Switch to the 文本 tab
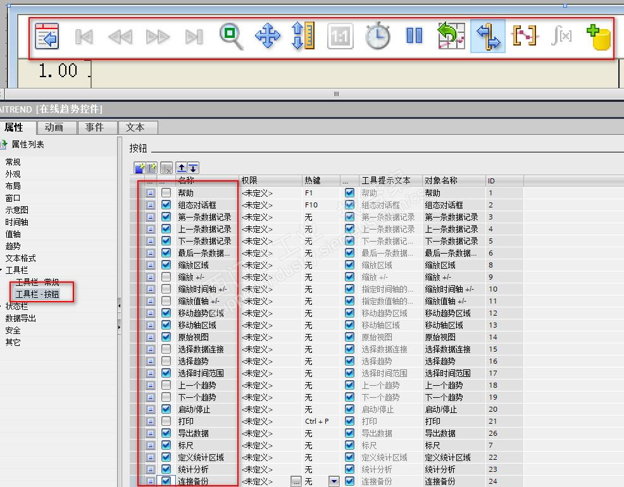 coord(137,128)
